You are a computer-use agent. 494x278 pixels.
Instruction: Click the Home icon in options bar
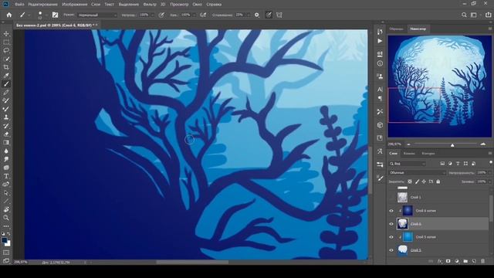coord(9,15)
